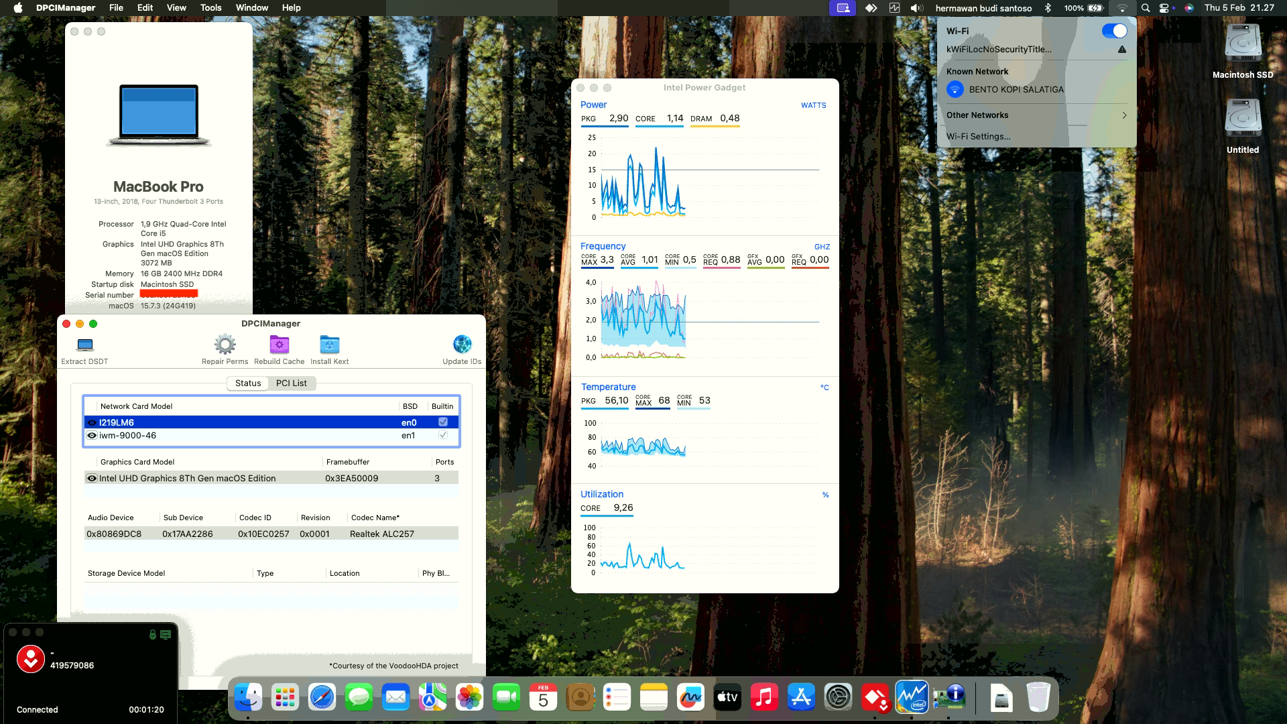Screen dimensions: 1287x724
Task: Click eye icon beside iwm-9000-46
Action: click(x=92, y=435)
